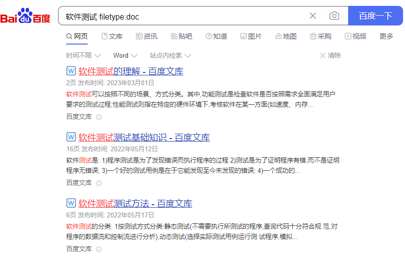Expand the 站点内检索 filter
The image size is (405, 261).
coord(170,55)
